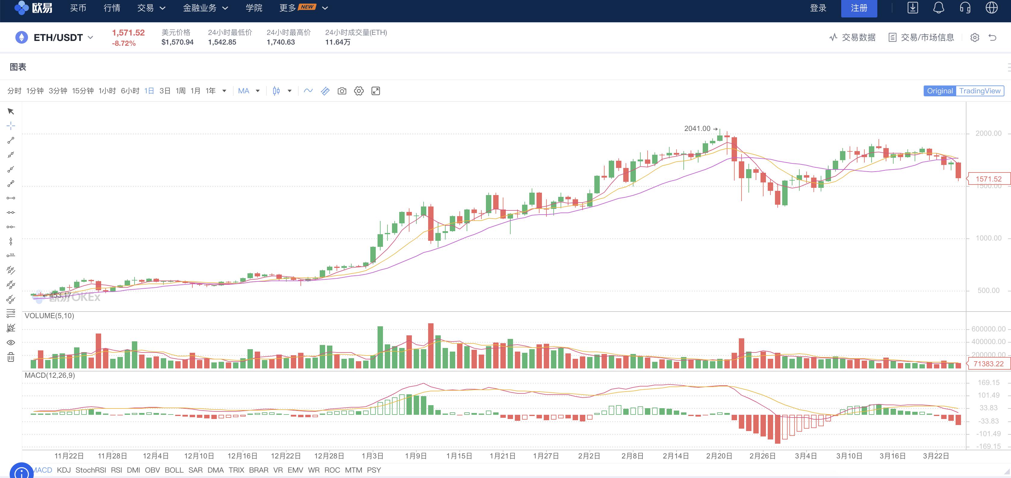Click the wave indicator icon in toolbar

click(308, 91)
